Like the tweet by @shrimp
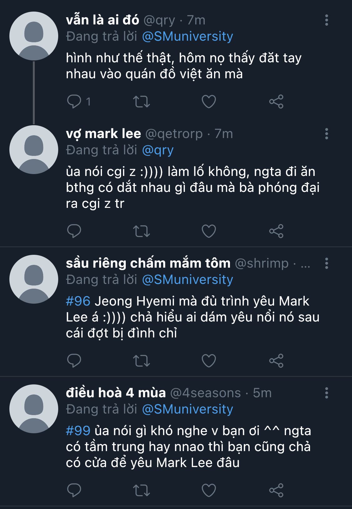 click(209, 361)
